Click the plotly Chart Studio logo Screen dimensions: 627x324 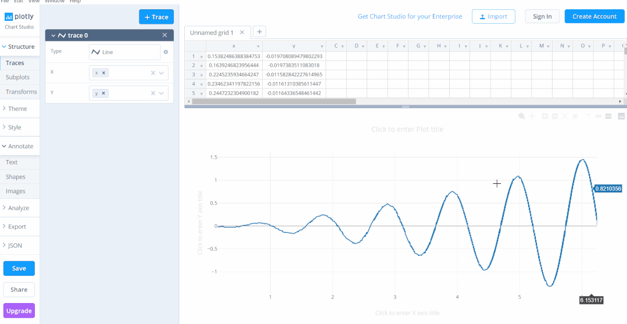19,20
